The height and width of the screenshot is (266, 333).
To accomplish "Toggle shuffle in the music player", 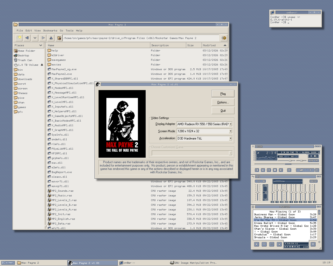I will pyautogui.click(x=301, y=170).
